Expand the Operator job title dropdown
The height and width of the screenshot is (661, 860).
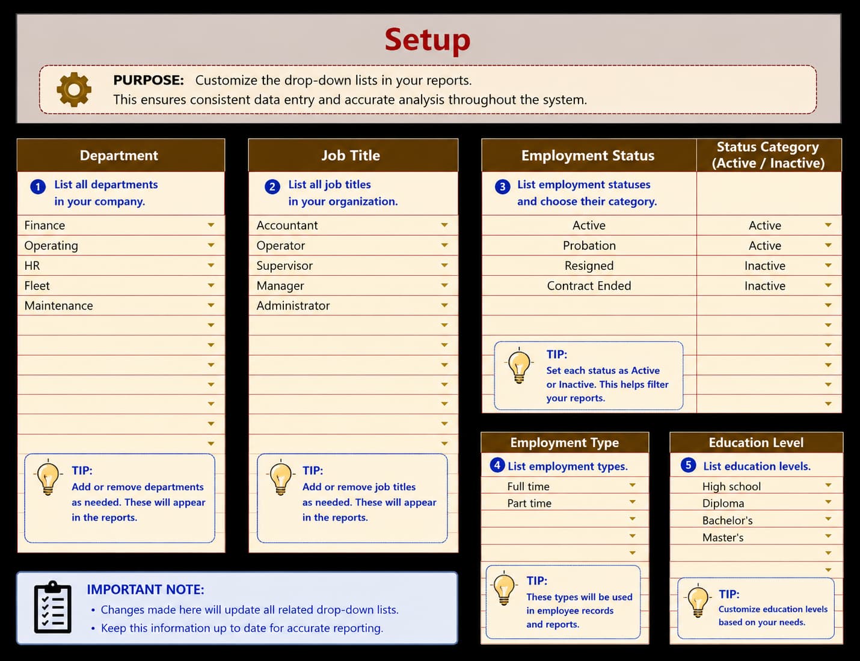point(444,245)
